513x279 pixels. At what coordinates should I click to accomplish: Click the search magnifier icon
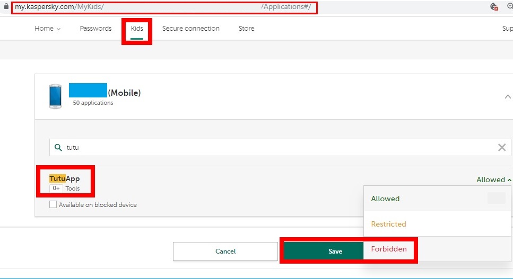58,148
